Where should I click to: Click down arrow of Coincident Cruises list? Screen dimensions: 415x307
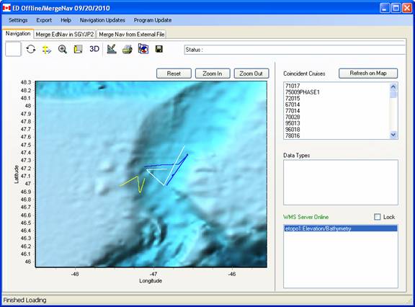(x=393, y=135)
